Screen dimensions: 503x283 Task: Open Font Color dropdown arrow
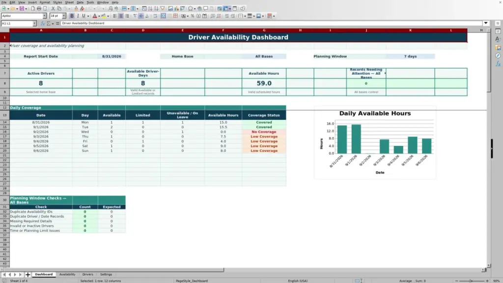pyautogui.click(x=99, y=16)
